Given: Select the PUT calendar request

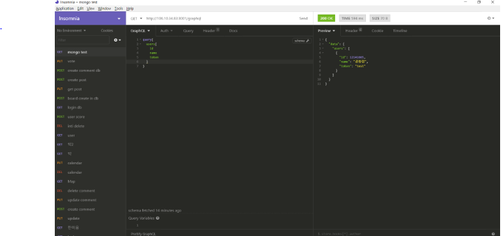Looking at the screenshot, I should (x=90, y=163).
